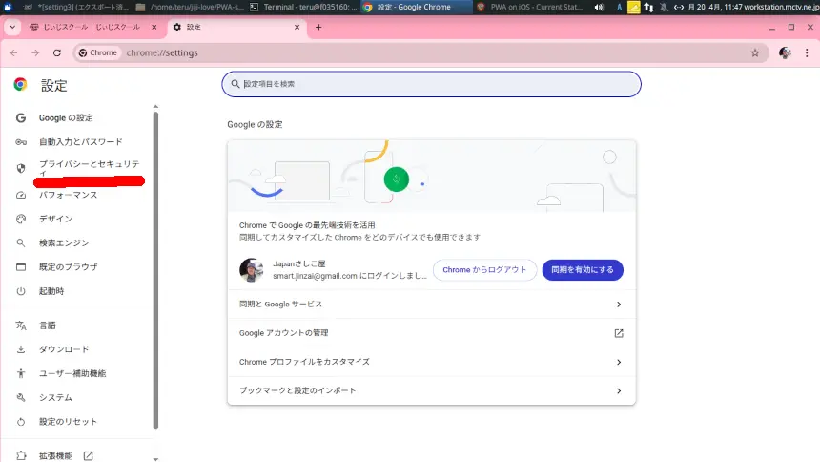Click the speedometer performance icon

click(x=21, y=195)
